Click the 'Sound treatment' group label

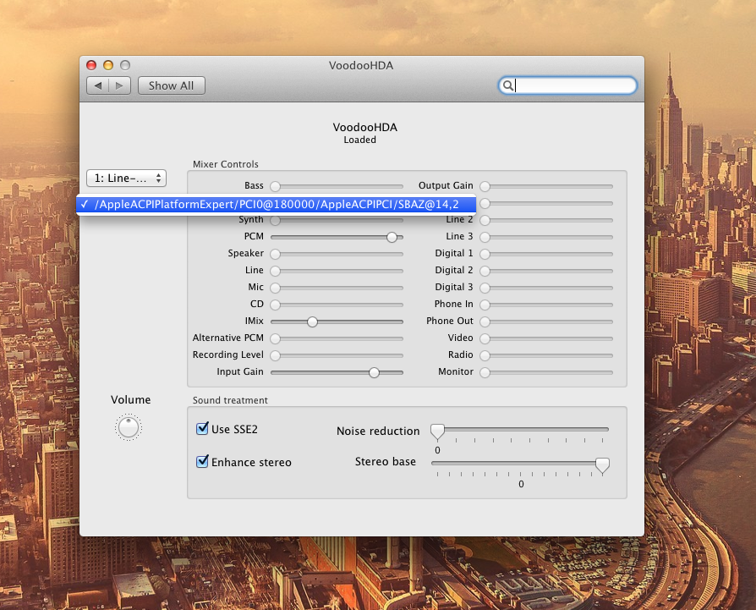pyautogui.click(x=230, y=400)
